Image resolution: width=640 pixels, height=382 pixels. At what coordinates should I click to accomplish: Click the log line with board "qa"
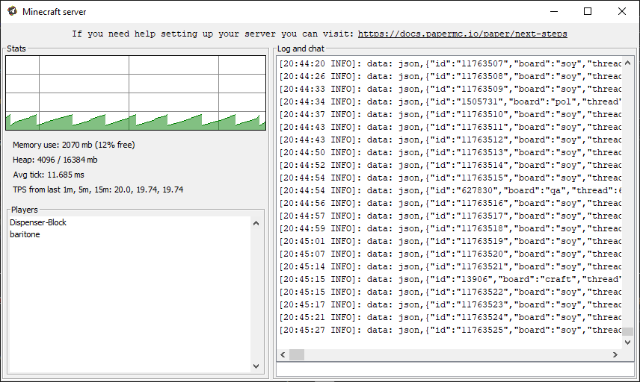click(x=449, y=190)
